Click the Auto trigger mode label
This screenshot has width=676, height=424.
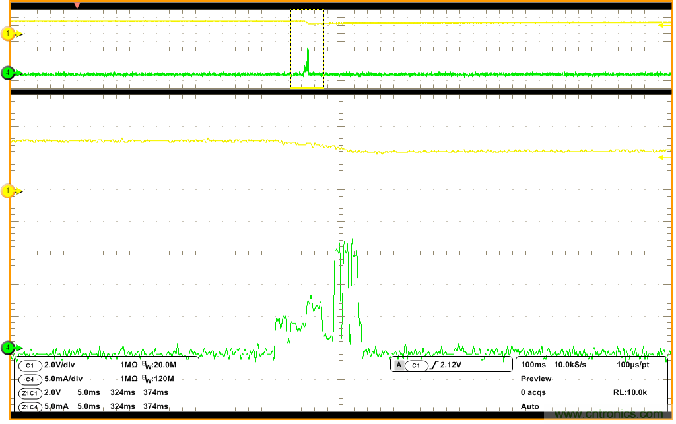[x=530, y=406]
